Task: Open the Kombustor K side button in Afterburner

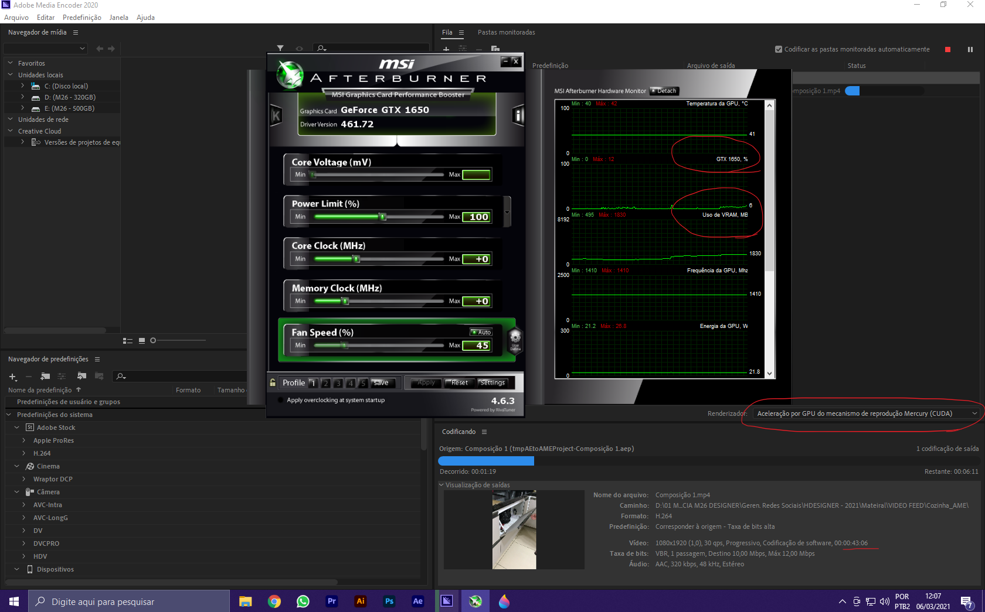Action: point(276,115)
